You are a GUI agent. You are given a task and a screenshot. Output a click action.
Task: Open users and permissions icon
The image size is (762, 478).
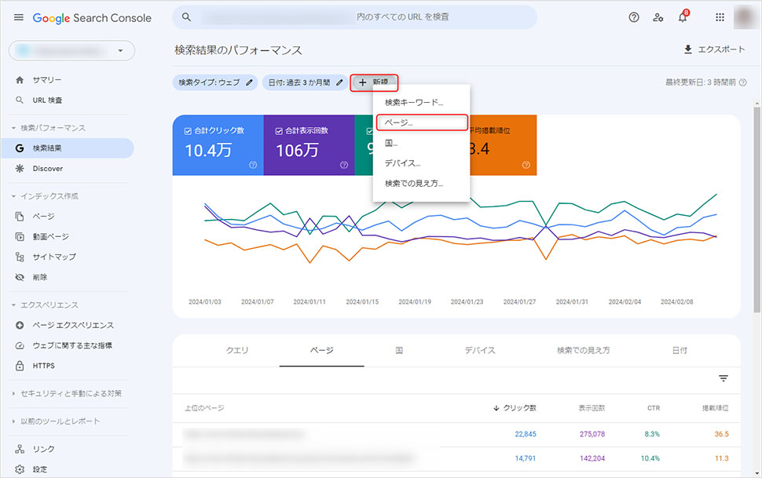coord(658,17)
